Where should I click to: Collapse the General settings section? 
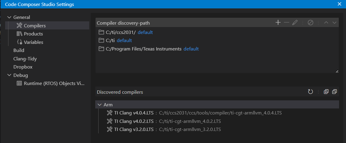pos(9,17)
